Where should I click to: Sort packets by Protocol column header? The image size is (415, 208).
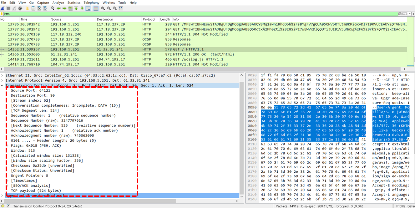pyautogui.click(x=150, y=19)
